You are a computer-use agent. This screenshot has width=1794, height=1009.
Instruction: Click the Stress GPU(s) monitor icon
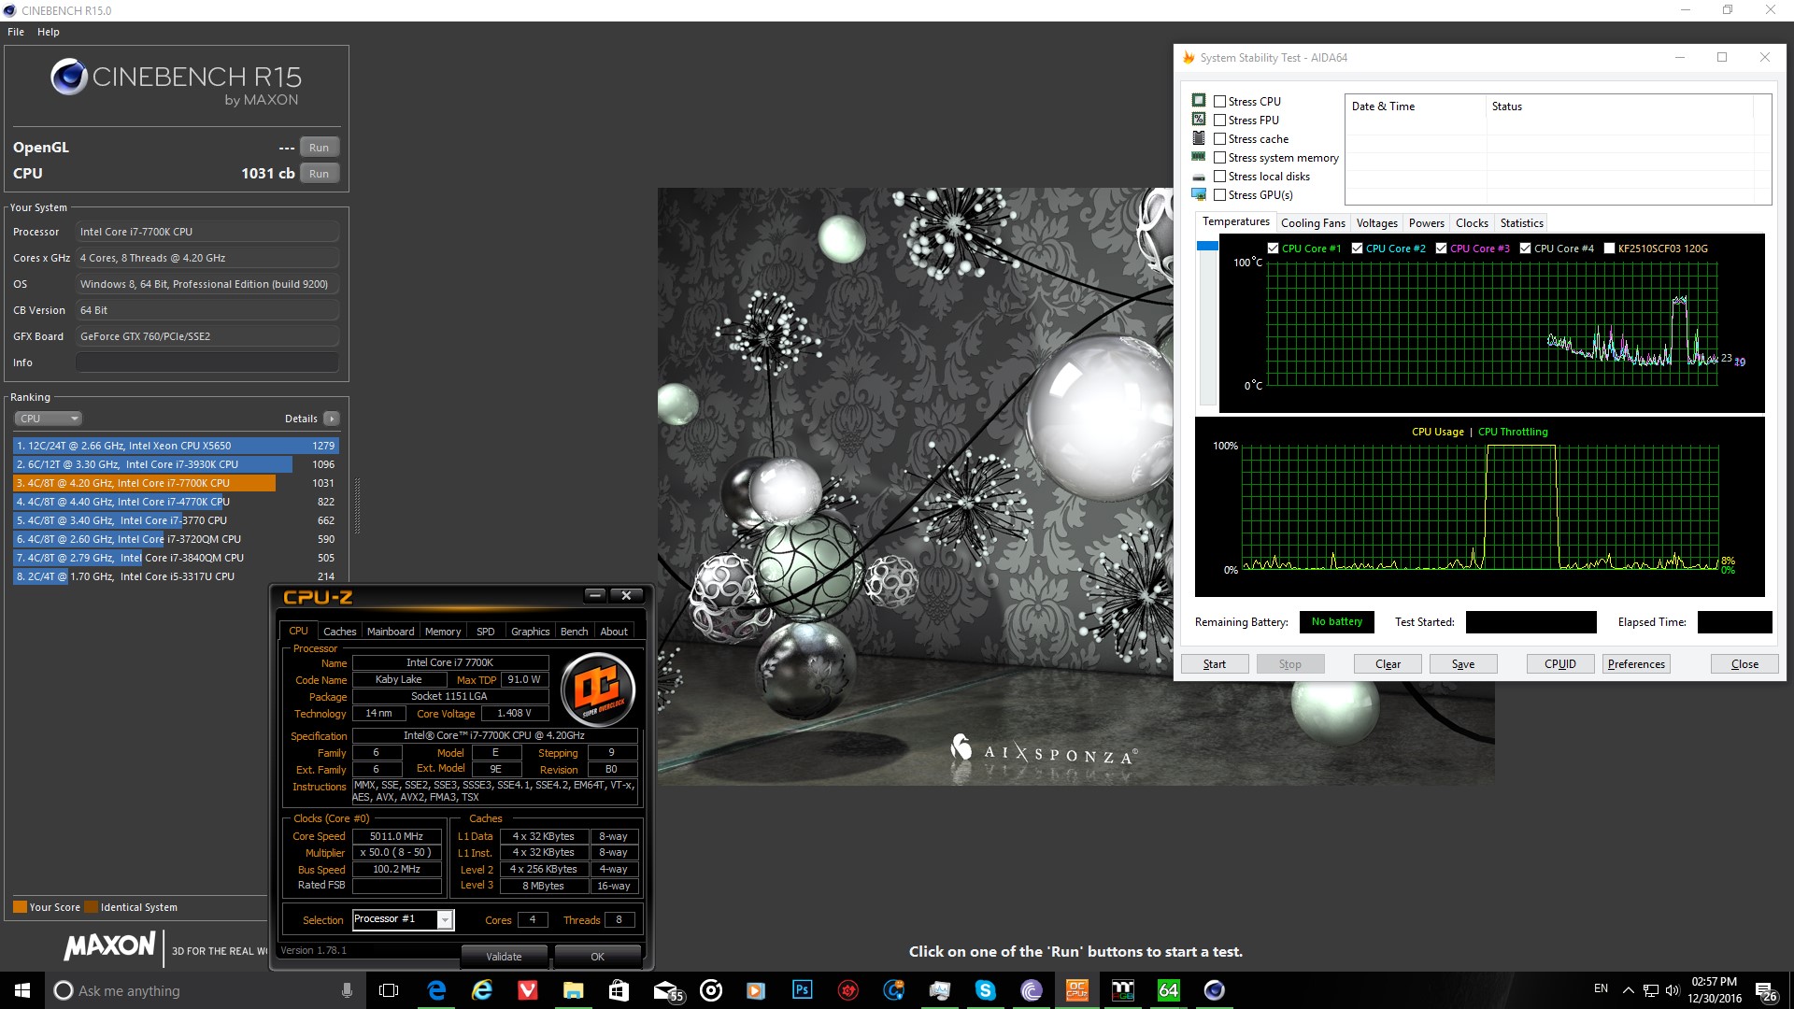click(x=1199, y=194)
